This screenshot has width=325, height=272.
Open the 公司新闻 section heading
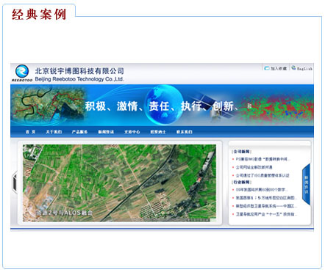(242, 152)
